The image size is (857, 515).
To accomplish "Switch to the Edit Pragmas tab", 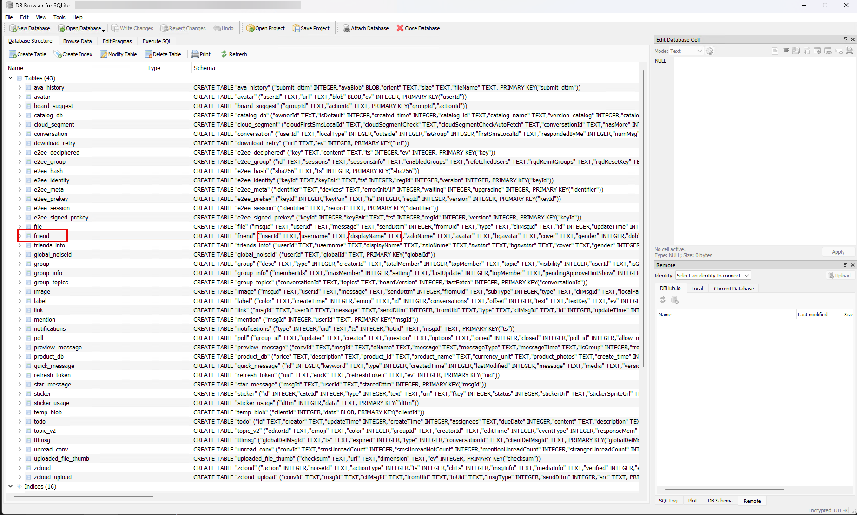I will 117,41.
